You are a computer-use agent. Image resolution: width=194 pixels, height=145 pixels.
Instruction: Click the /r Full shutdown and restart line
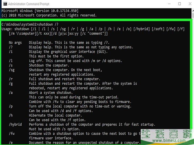point(54,79)
